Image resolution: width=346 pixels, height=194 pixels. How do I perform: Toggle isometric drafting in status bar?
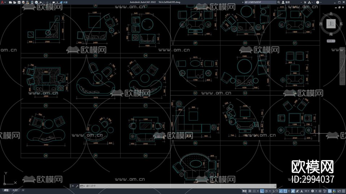point(274,191)
